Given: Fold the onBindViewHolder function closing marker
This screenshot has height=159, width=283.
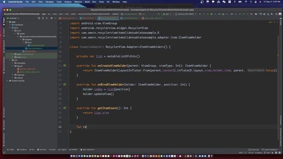Looking at the screenshot, I should tap(69, 98).
